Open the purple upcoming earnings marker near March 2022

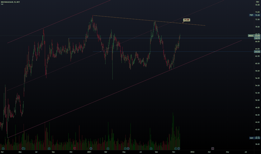point(213,148)
